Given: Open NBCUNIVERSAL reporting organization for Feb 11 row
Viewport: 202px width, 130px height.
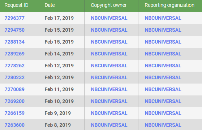Looking at the screenshot, I should (163, 89).
